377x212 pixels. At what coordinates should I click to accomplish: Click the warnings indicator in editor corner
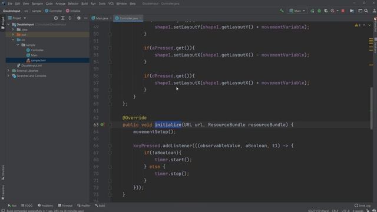[x=358, y=25]
